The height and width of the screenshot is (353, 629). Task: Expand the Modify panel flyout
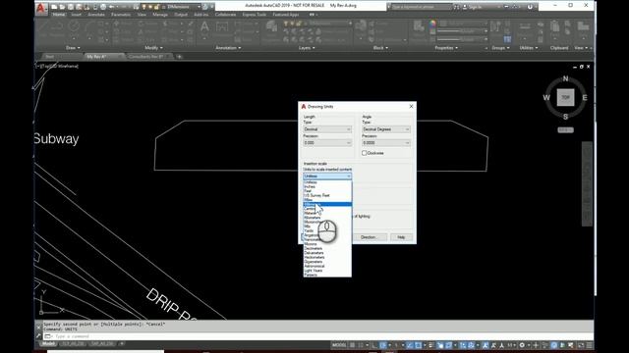153,48
